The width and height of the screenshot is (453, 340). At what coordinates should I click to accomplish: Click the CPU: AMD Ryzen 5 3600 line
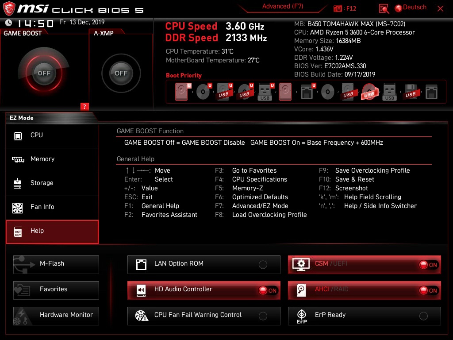click(354, 32)
